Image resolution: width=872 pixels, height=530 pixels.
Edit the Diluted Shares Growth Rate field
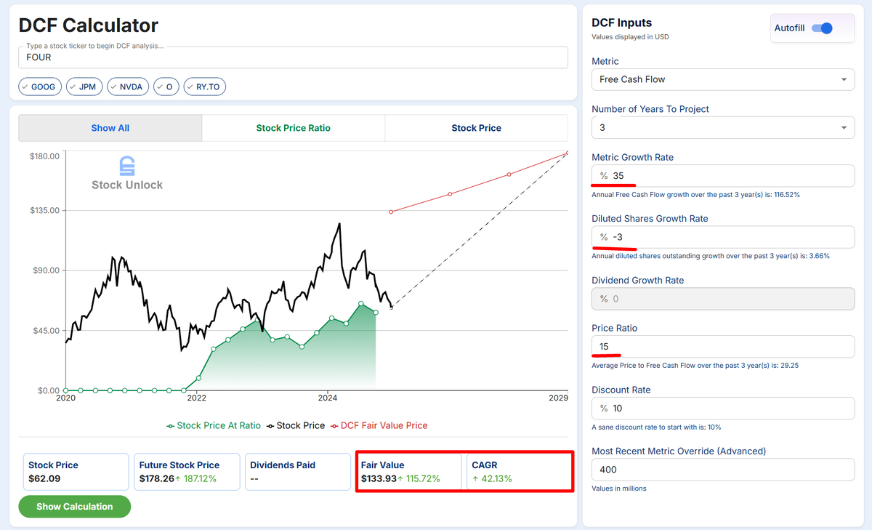[x=723, y=237]
